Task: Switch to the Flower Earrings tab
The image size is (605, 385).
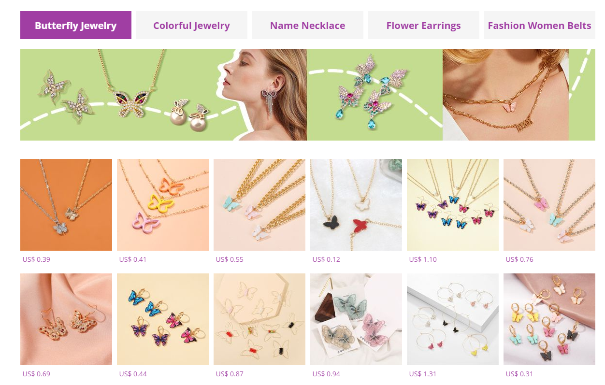Action: pos(424,25)
